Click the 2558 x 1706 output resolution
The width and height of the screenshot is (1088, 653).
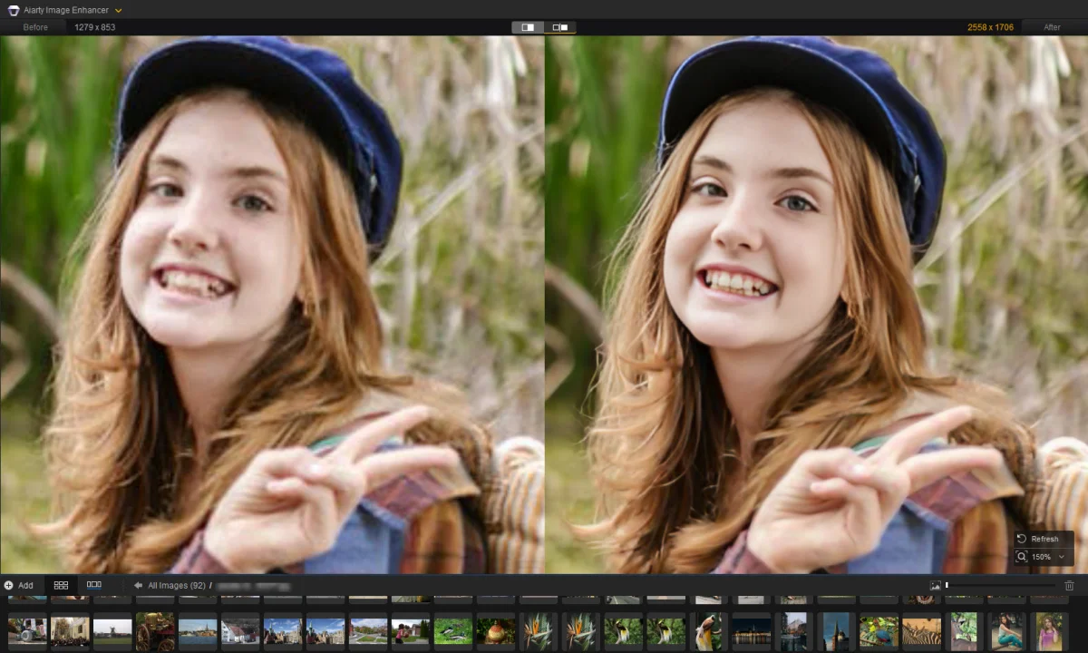(990, 27)
